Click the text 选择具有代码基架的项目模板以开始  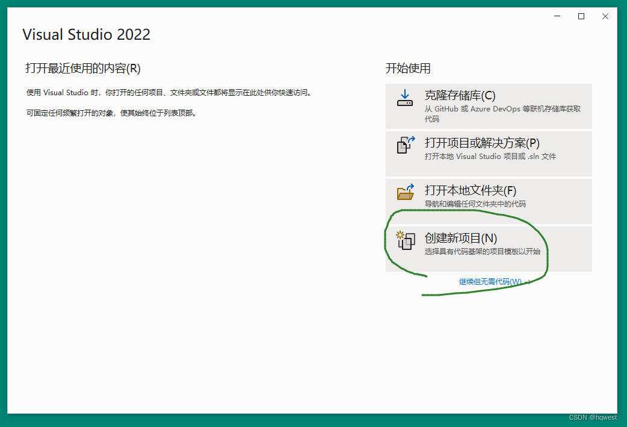(x=482, y=252)
